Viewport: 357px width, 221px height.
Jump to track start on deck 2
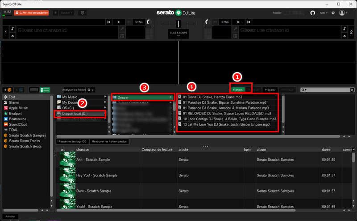pos(249,22)
